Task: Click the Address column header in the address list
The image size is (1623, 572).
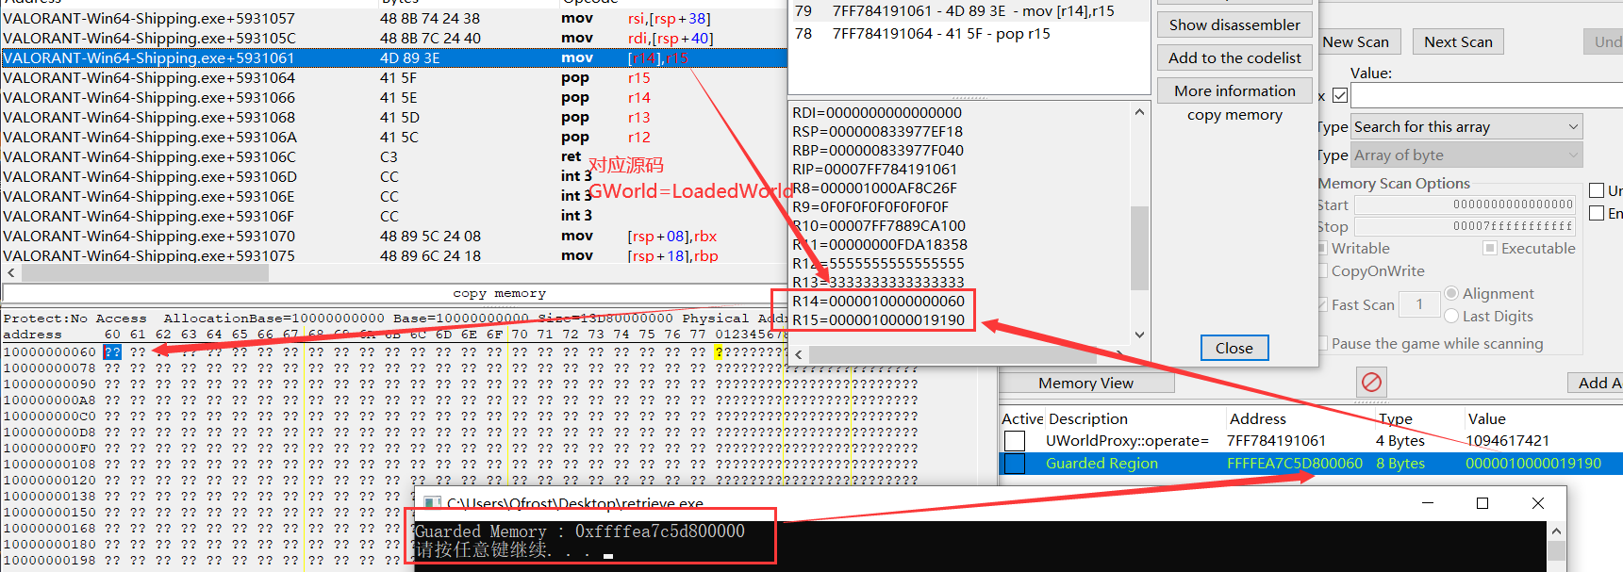Action: point(1258,418)
